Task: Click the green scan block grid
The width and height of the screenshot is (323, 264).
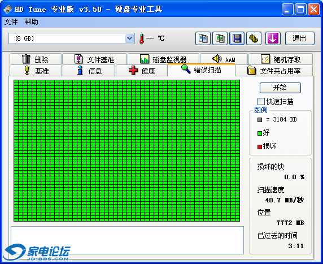Action: tap(126, 151)
